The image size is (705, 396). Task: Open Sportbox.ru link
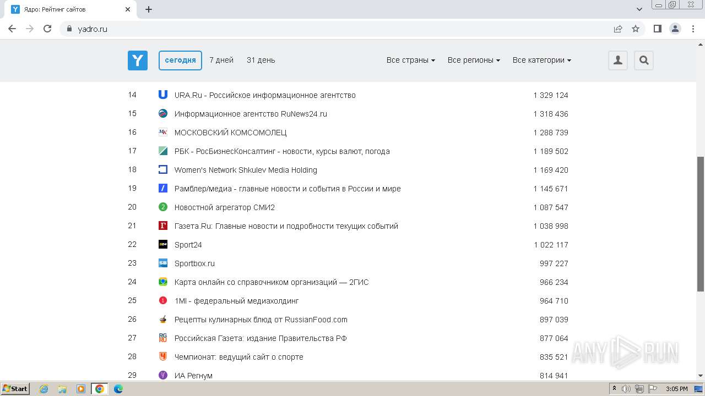(x=194, y=263)
